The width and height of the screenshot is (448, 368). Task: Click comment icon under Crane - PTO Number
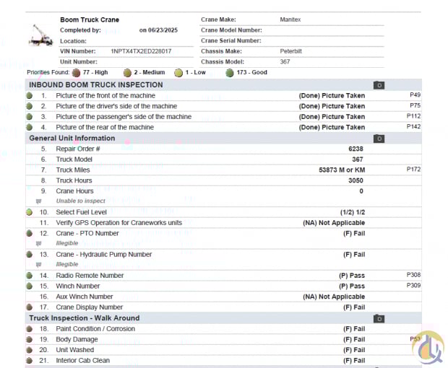click(38, 243)
